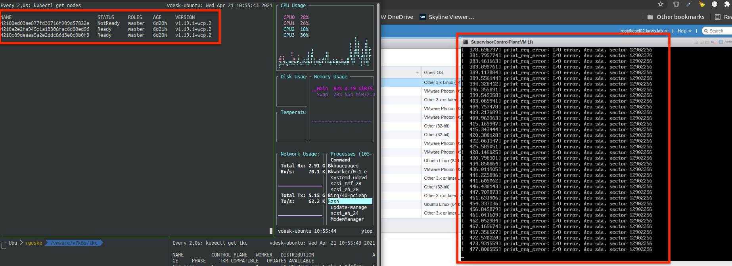Open the yellow broom extension icon
The height and width of the screenshot is (266, 732).
point(701,4)
